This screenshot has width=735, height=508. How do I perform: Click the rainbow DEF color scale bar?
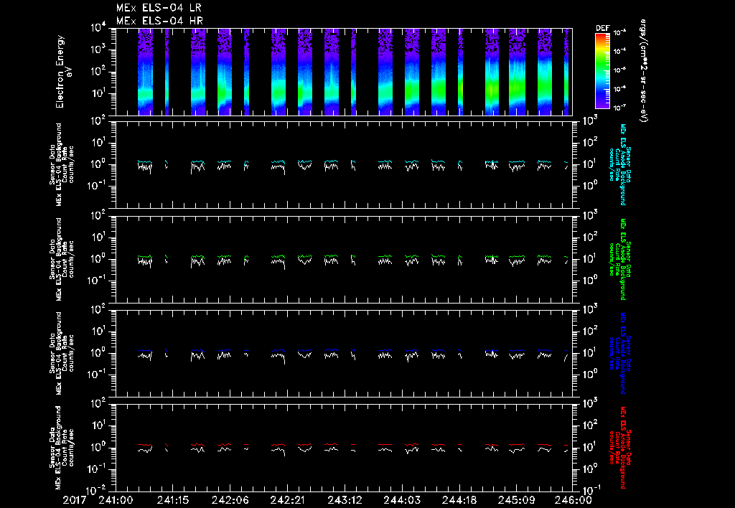(602, 71)
